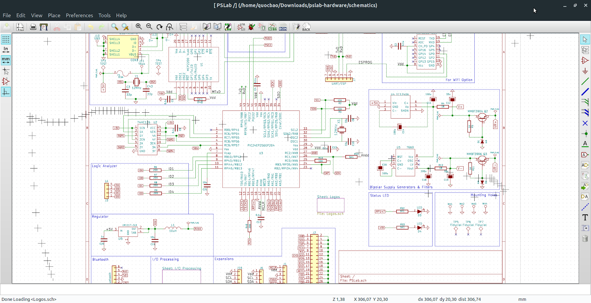Select the Place Junction tool
Viewport: 591px width, 303px height.
pyautogui.click(x=585, y=133)
